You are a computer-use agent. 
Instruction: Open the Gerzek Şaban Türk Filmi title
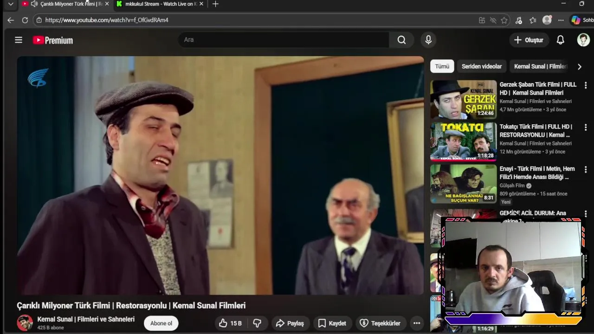point(538,89)
